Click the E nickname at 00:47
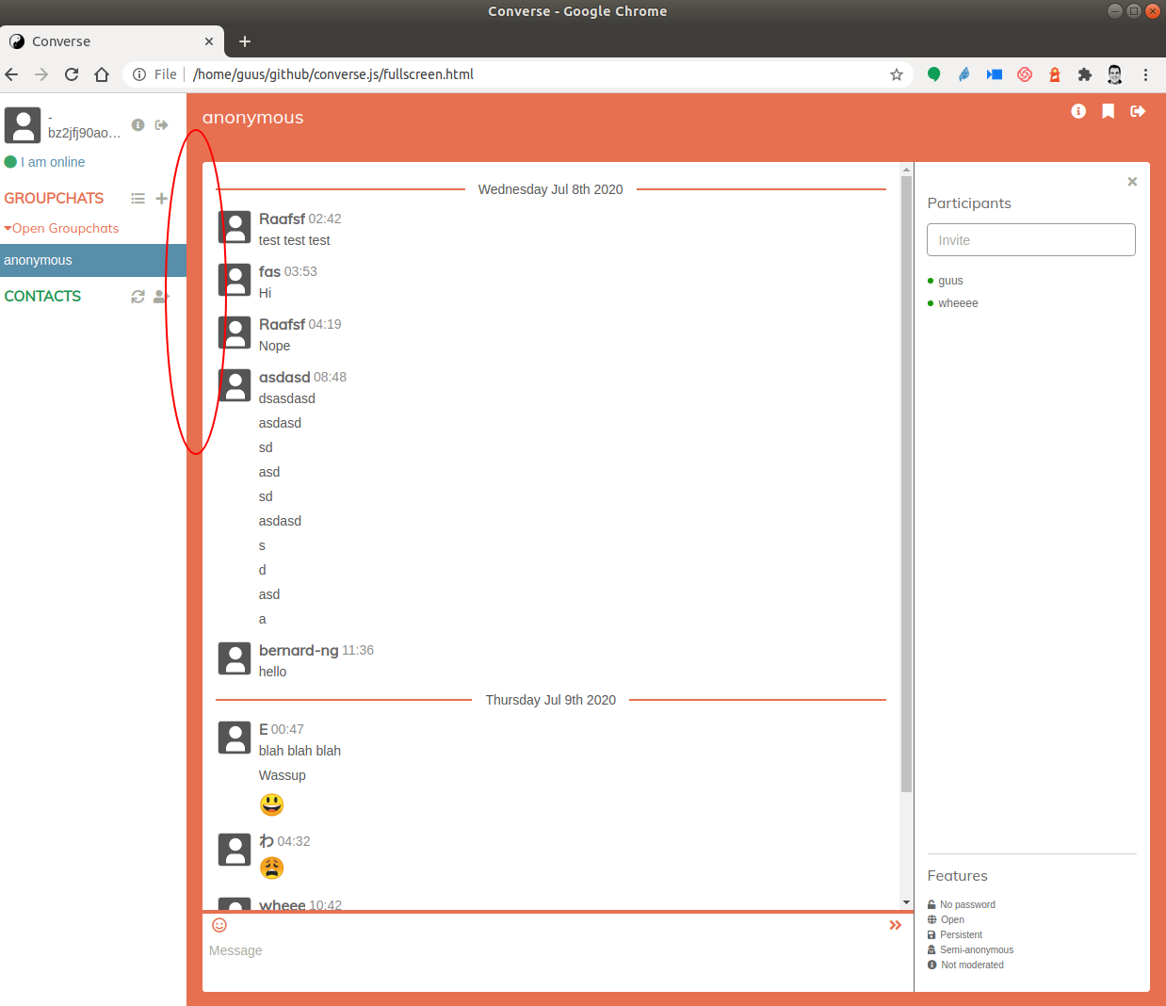Image resolution: width=1166 pixels, height=1006 pixels. pyautogui.click(x=264, y=729)
